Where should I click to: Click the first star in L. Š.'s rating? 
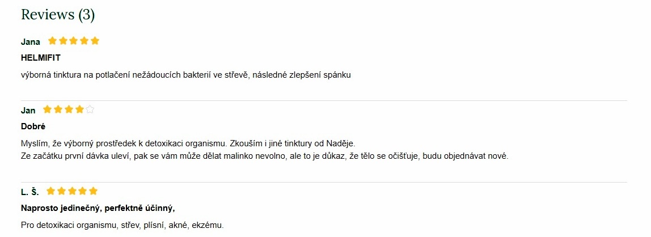51,191
